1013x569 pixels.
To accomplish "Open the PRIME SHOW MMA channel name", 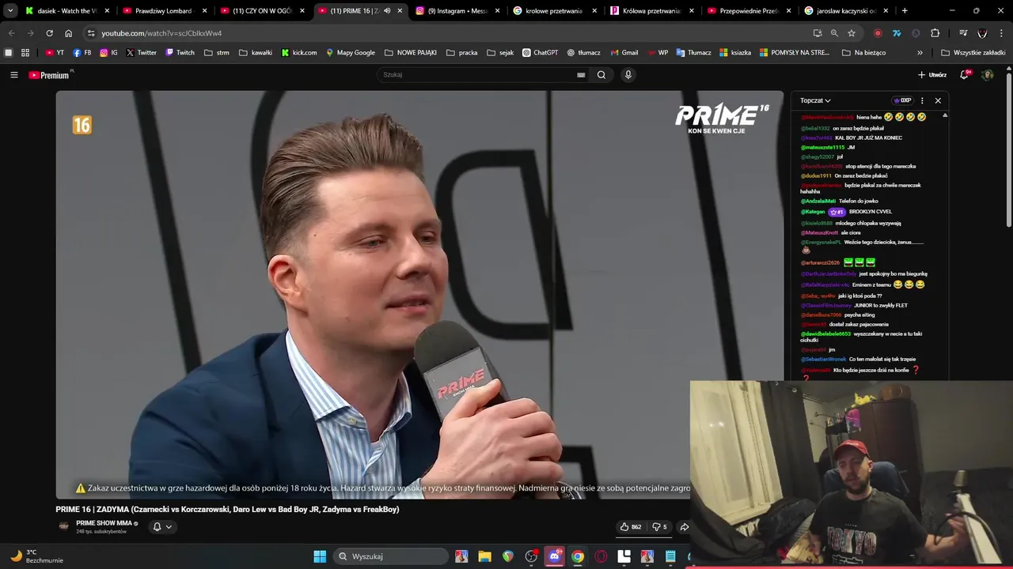I will 104,523.
